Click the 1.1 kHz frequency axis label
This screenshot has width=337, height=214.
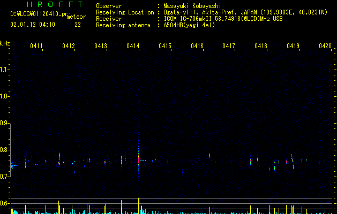point(4,70)
